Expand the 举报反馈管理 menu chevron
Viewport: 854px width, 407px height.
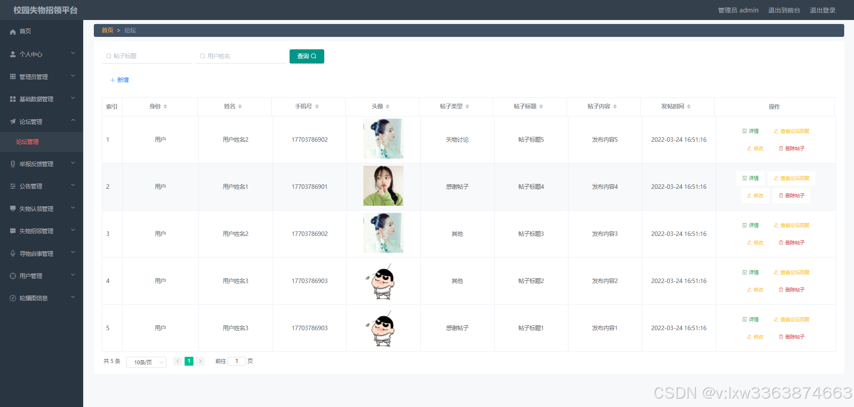pos(73,163)
